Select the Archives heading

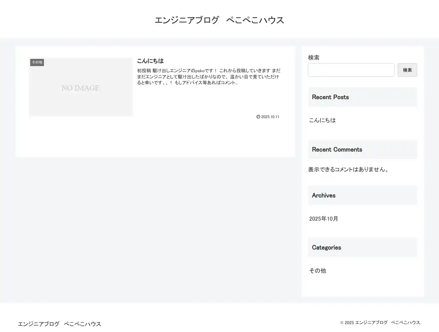coord(324,195)
